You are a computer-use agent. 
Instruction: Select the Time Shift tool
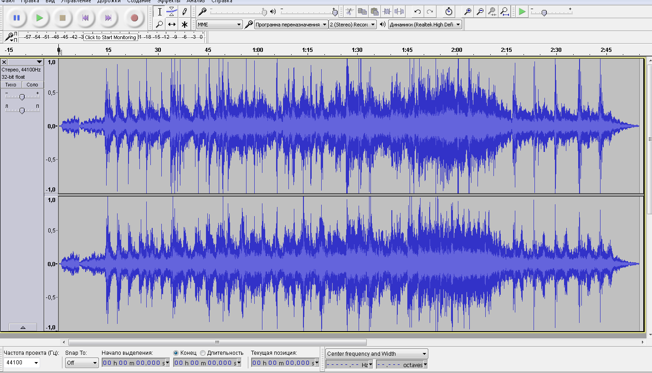[172, 24]
